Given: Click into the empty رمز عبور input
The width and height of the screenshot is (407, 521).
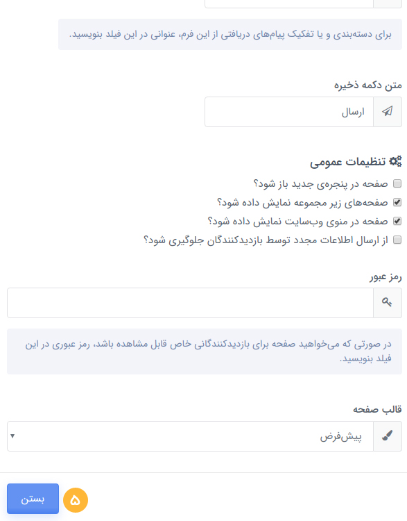Looking at the screenshot, I should tap(190, 303).
